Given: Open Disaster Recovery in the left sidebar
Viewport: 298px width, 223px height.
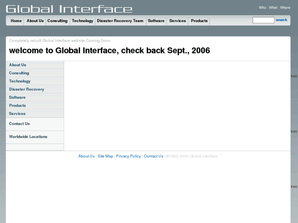Looking at the screenshot, I should point(35,89).
